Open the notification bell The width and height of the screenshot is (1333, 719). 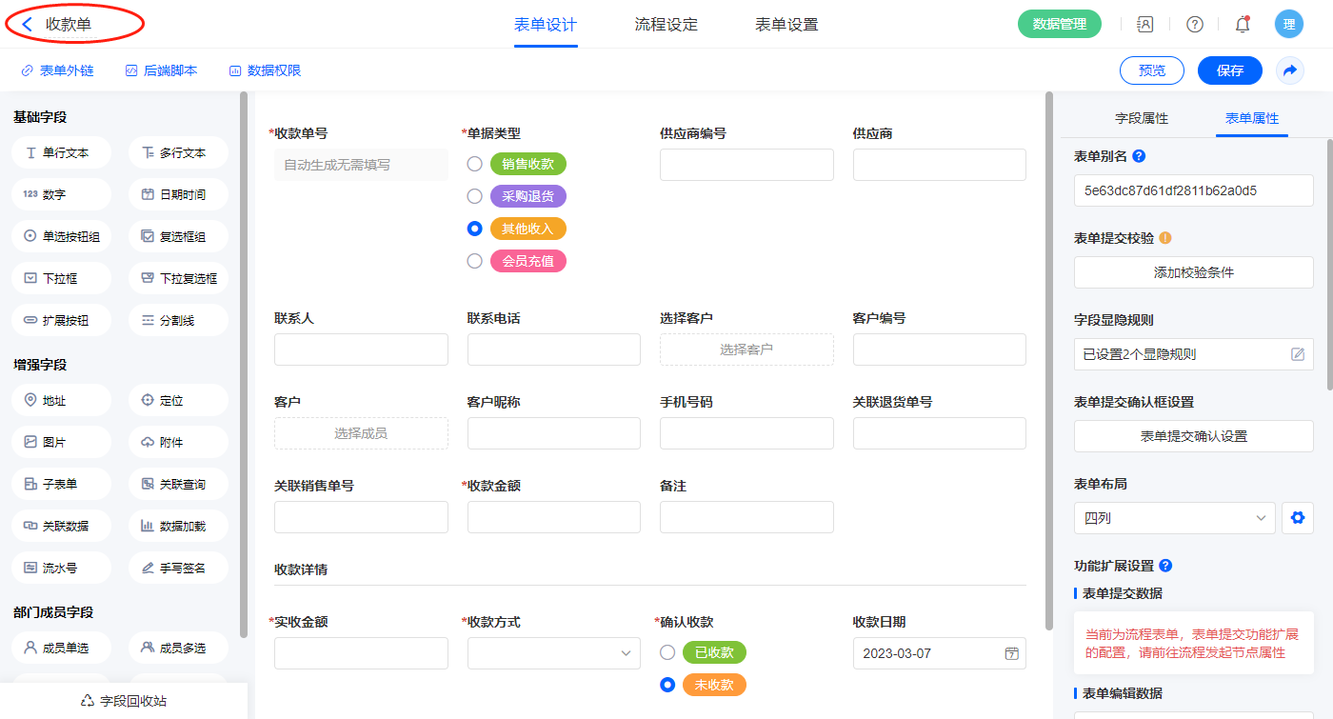click(x=1242, y=25)
